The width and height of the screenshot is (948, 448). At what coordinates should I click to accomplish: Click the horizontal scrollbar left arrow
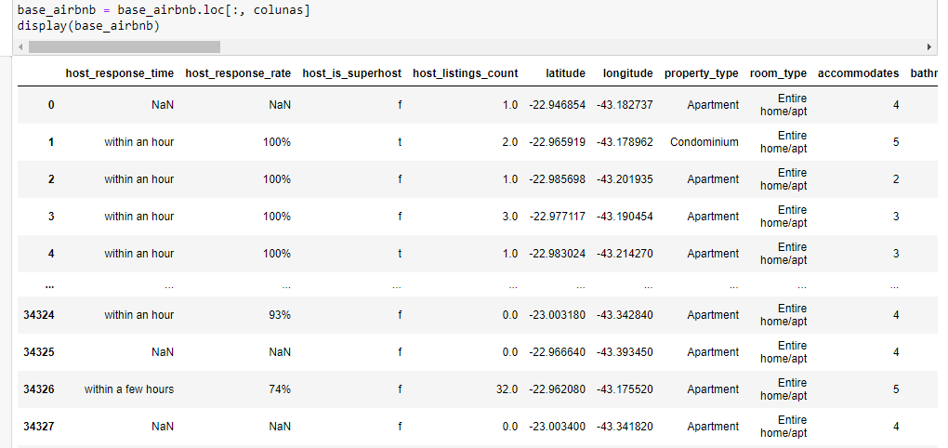pyautogui.click(x=21, y=47)
